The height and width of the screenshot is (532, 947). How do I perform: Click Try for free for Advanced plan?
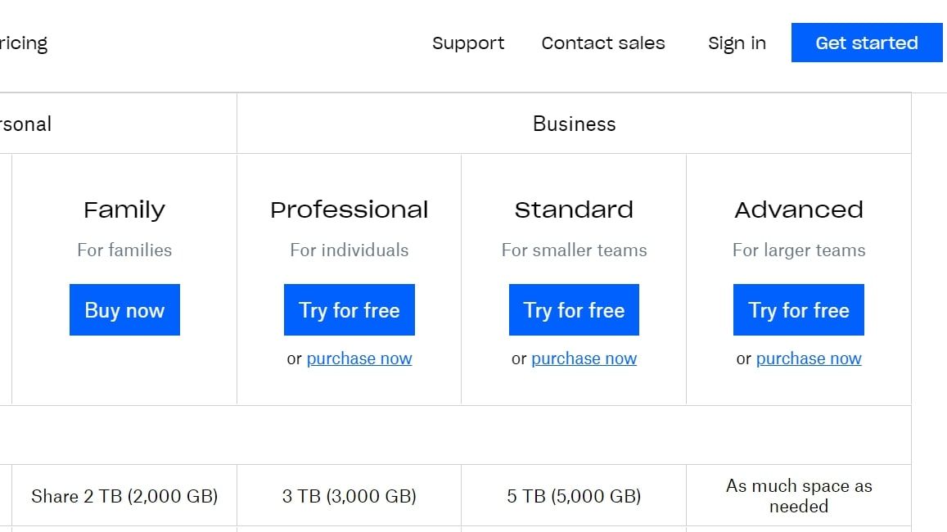pos(798,309)
